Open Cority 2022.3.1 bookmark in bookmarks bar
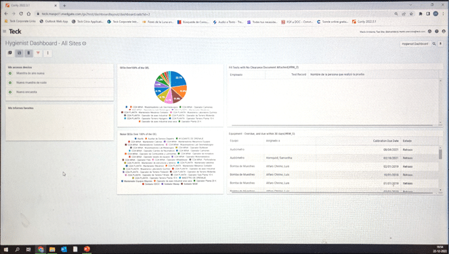449x254 pixels. click(364, 22)
